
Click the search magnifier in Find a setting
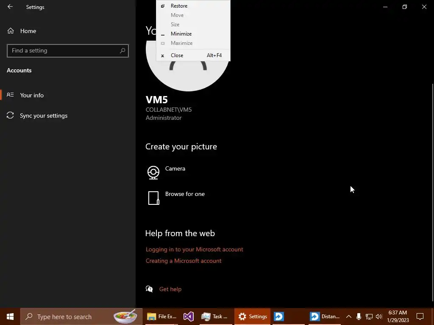click(x=122, y=51)
